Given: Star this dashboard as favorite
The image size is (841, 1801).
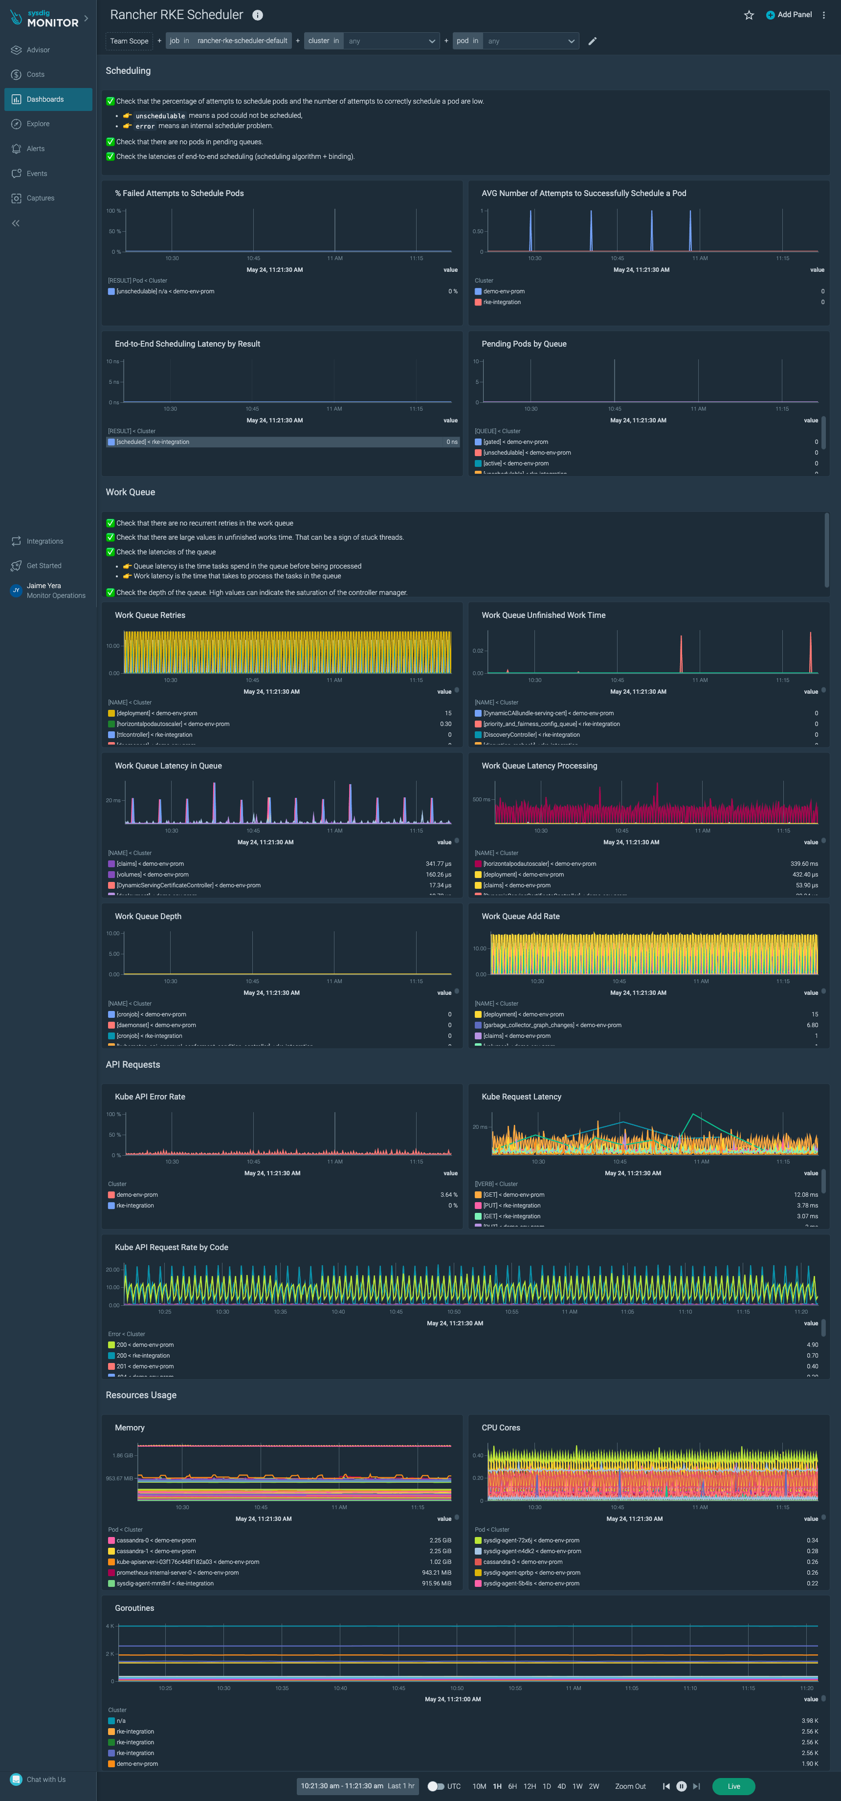Looking at the screenshot, I should click(749, 15).
